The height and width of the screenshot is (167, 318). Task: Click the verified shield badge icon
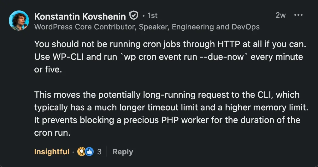click(x=134, y=15)
